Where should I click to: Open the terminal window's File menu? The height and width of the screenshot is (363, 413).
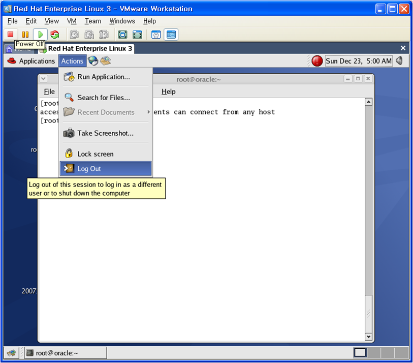tap(49, 92)
